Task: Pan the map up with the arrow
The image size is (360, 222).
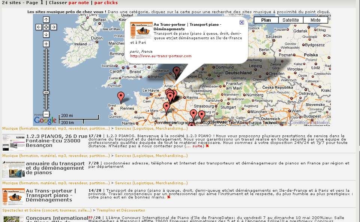Action: (46, 20)
